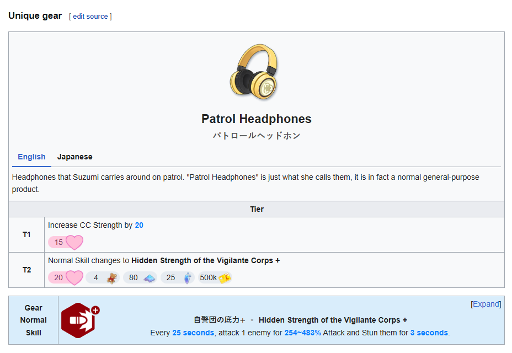Switch to the English tab

click(31, 157)
